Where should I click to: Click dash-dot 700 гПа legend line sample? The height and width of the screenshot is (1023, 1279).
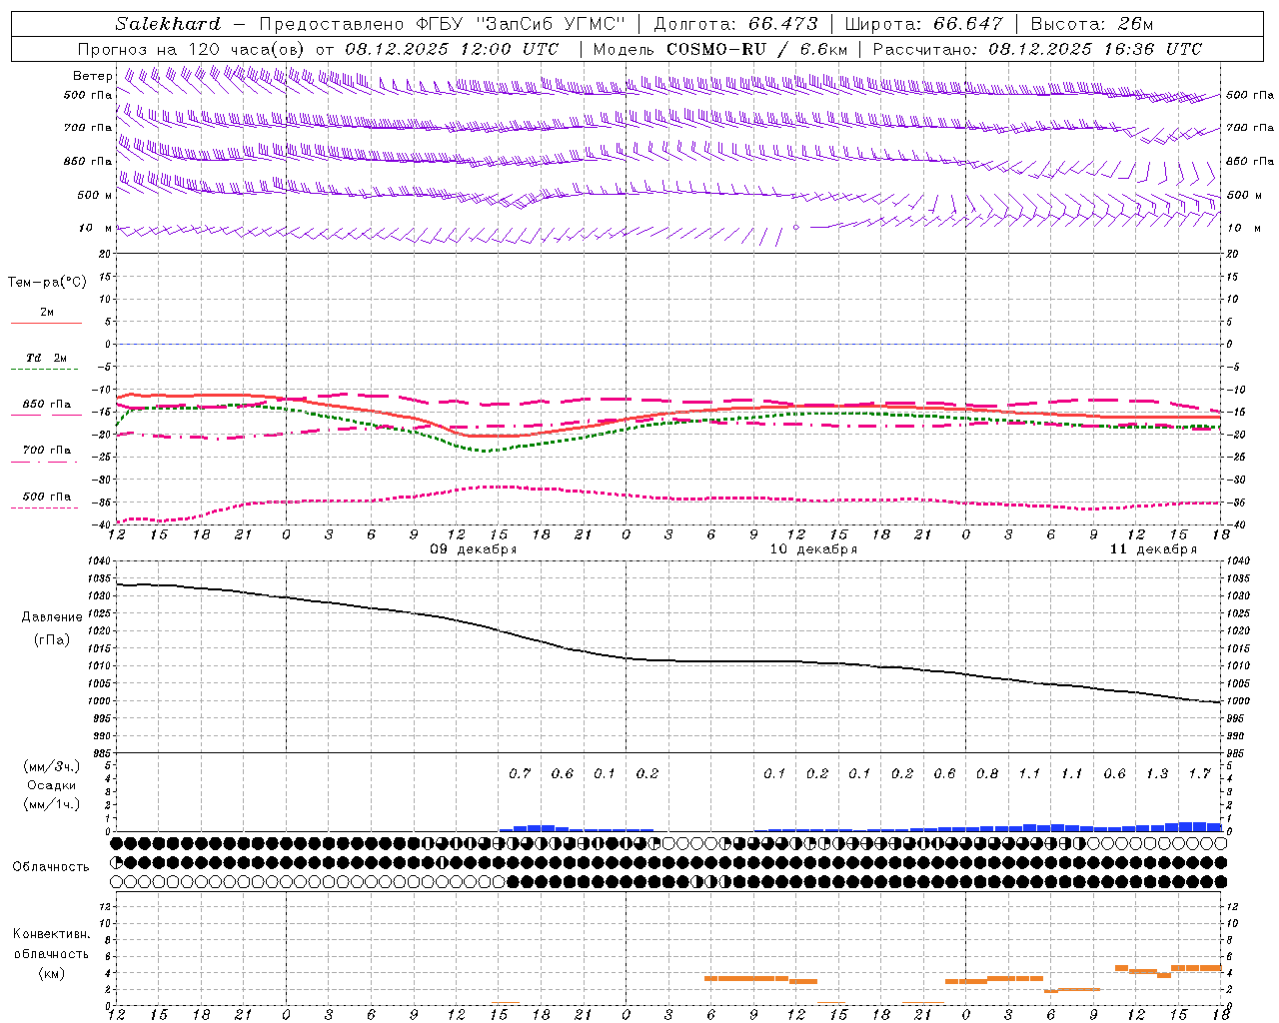point(45,462)
